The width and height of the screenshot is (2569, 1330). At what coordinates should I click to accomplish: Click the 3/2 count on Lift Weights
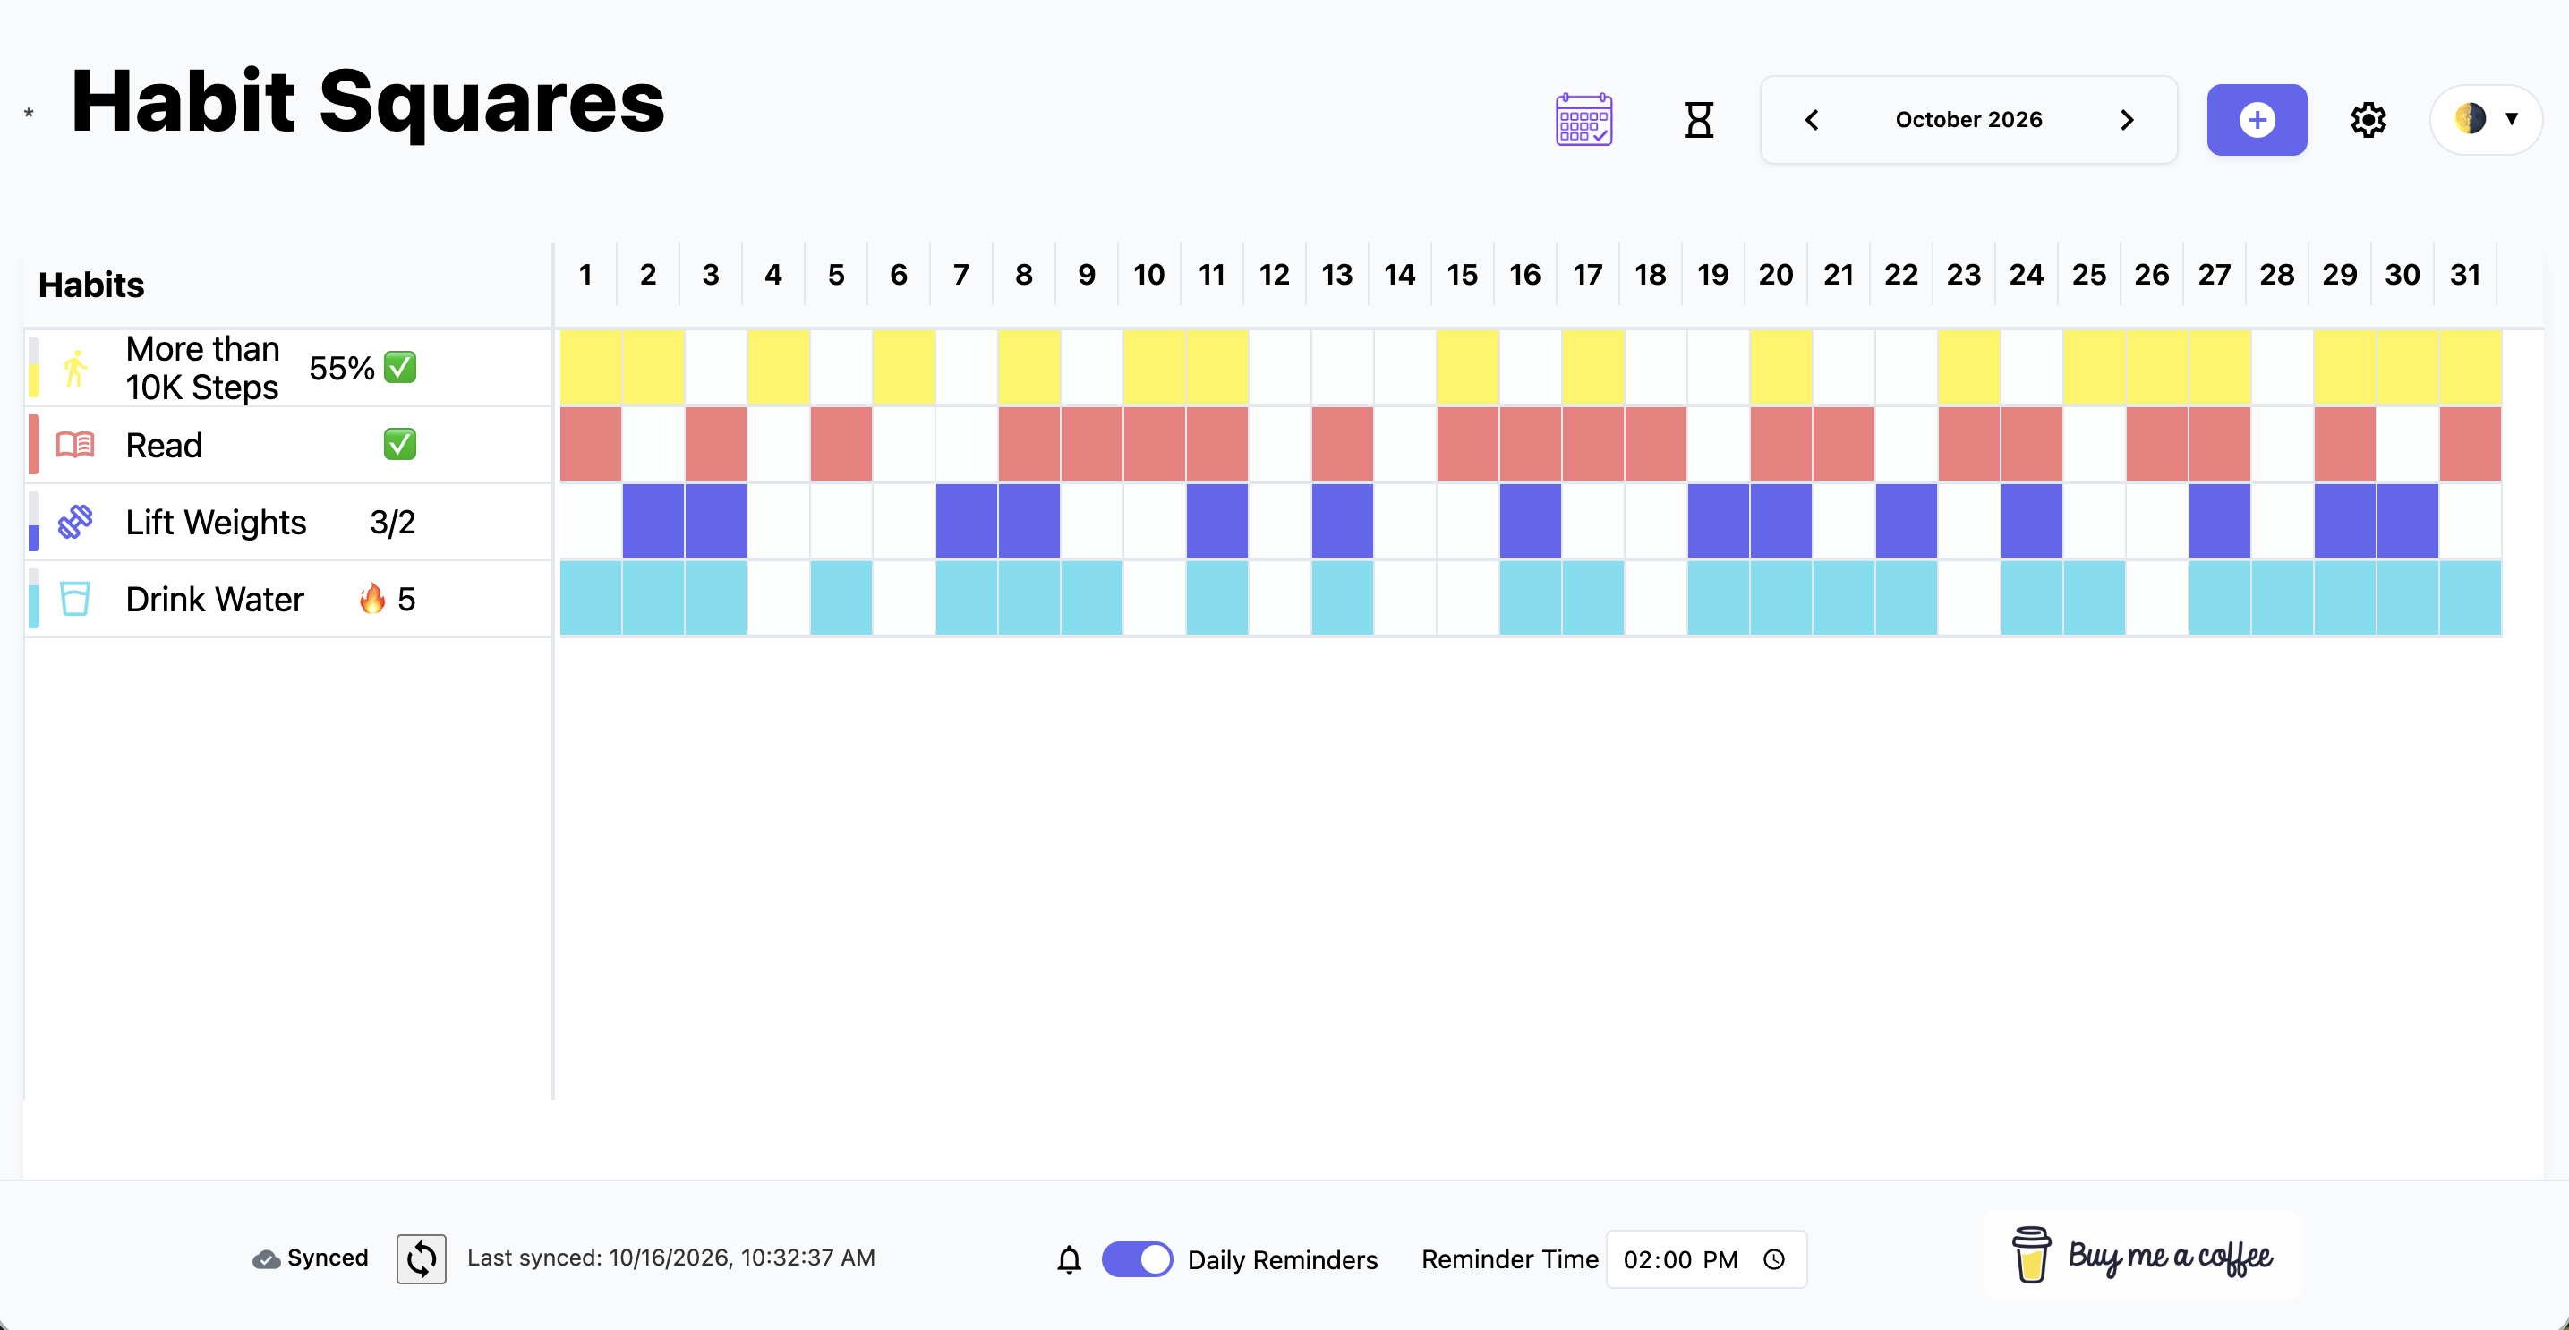392,522
